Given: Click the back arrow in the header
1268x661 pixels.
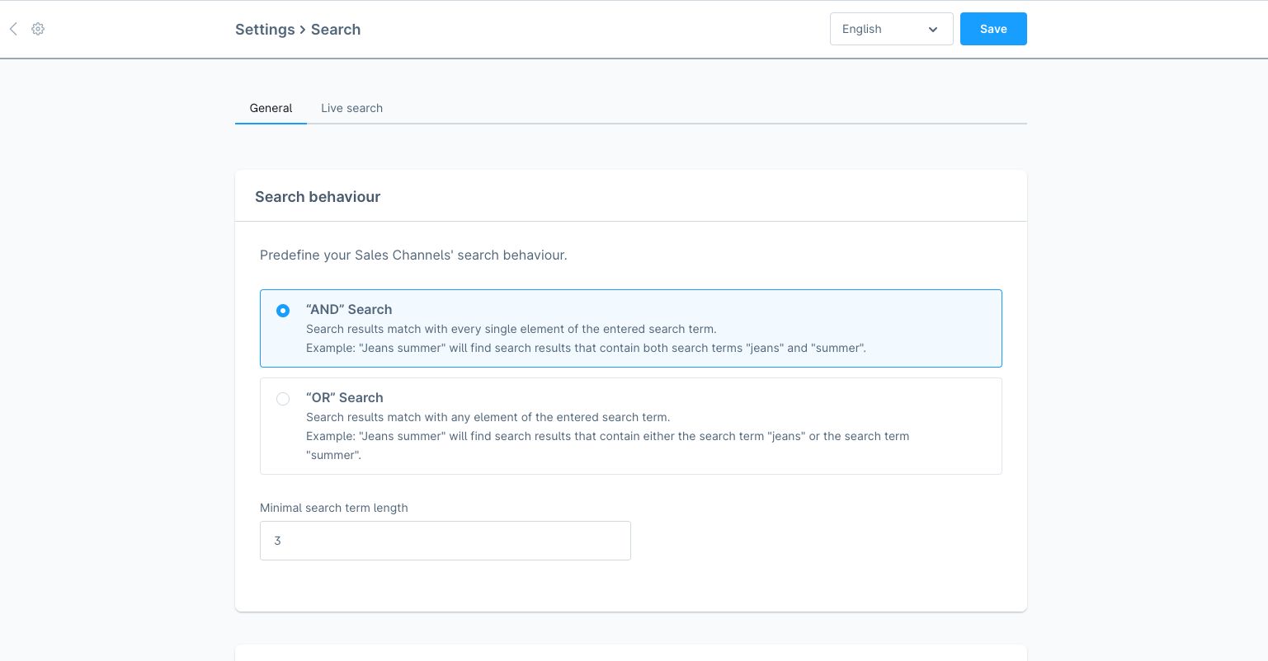Looking at the screenshot, I should tap(13, 29).
